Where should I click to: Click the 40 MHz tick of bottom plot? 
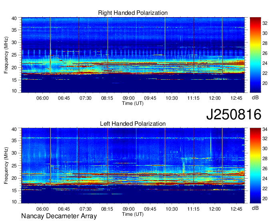pyautogui.click(x=14, y=129)
